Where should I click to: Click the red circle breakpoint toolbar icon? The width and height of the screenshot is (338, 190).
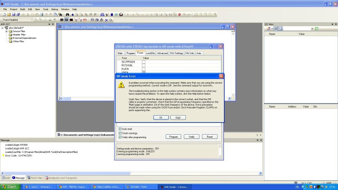point(179,14)
